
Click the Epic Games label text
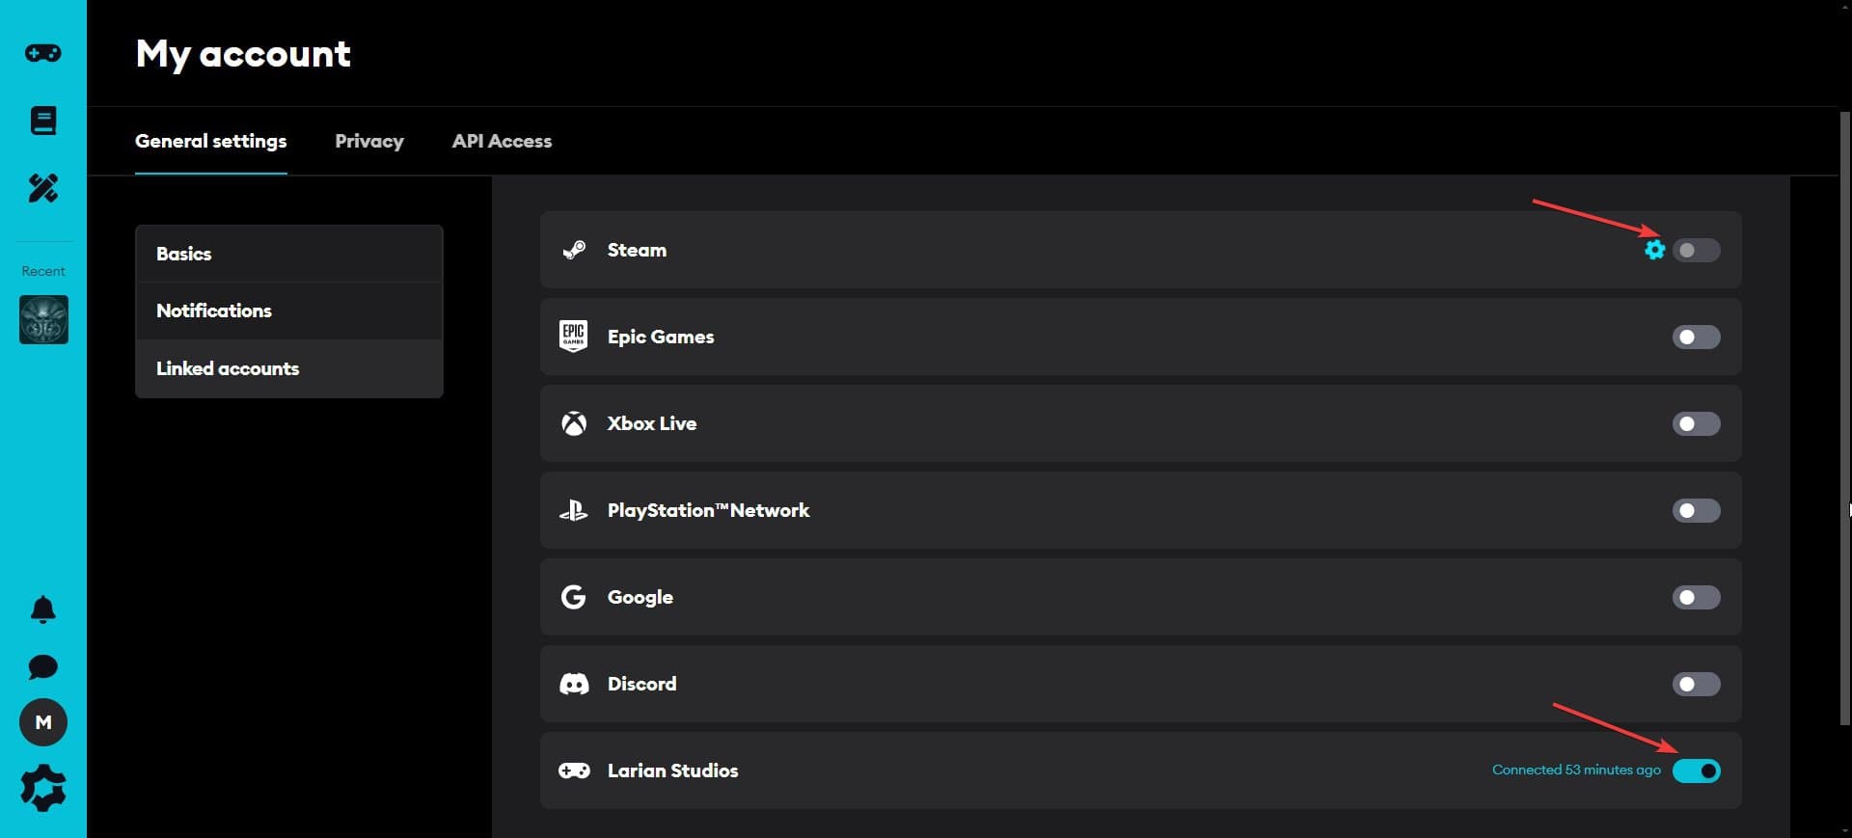coord(661,337)
